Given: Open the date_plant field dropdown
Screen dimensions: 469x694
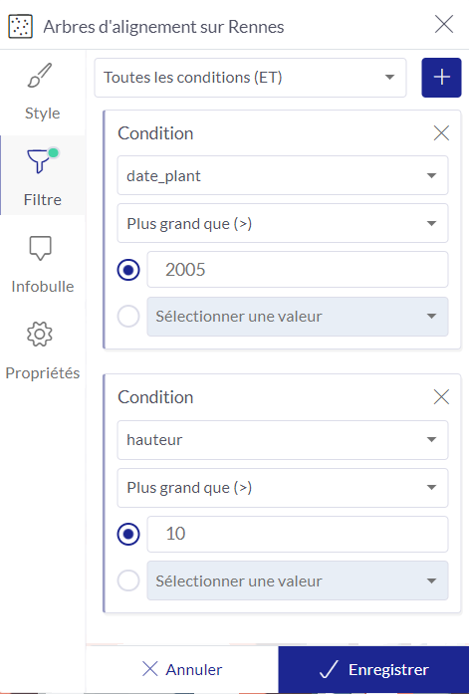Looking at the screenshot, I should 282,175.
